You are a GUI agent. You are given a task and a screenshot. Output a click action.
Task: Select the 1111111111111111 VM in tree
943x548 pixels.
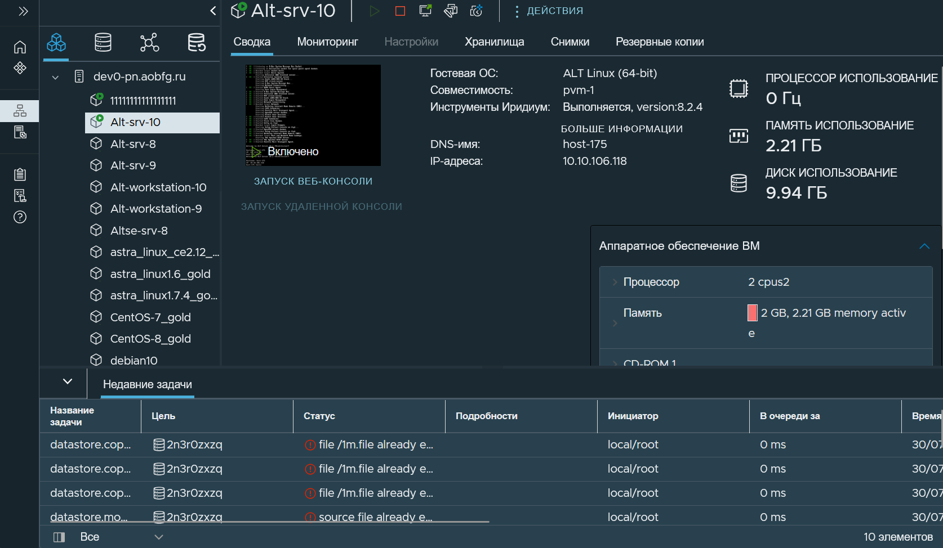coord(143,101)
